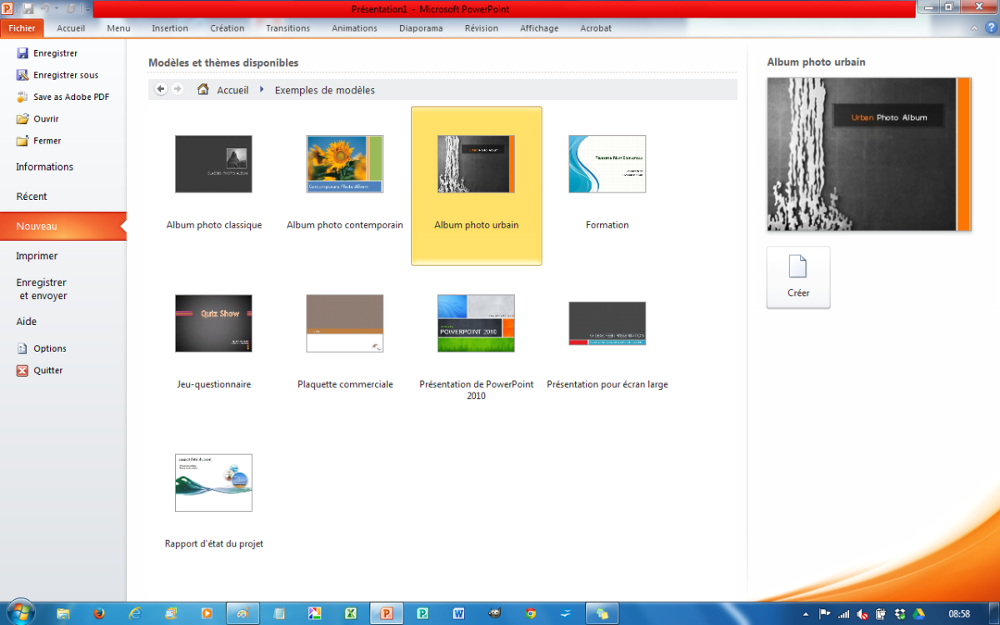Click the Save icon in Quick Access Toolbar
The width and height of the screenshot is (1000, 625).
point(27,9)
